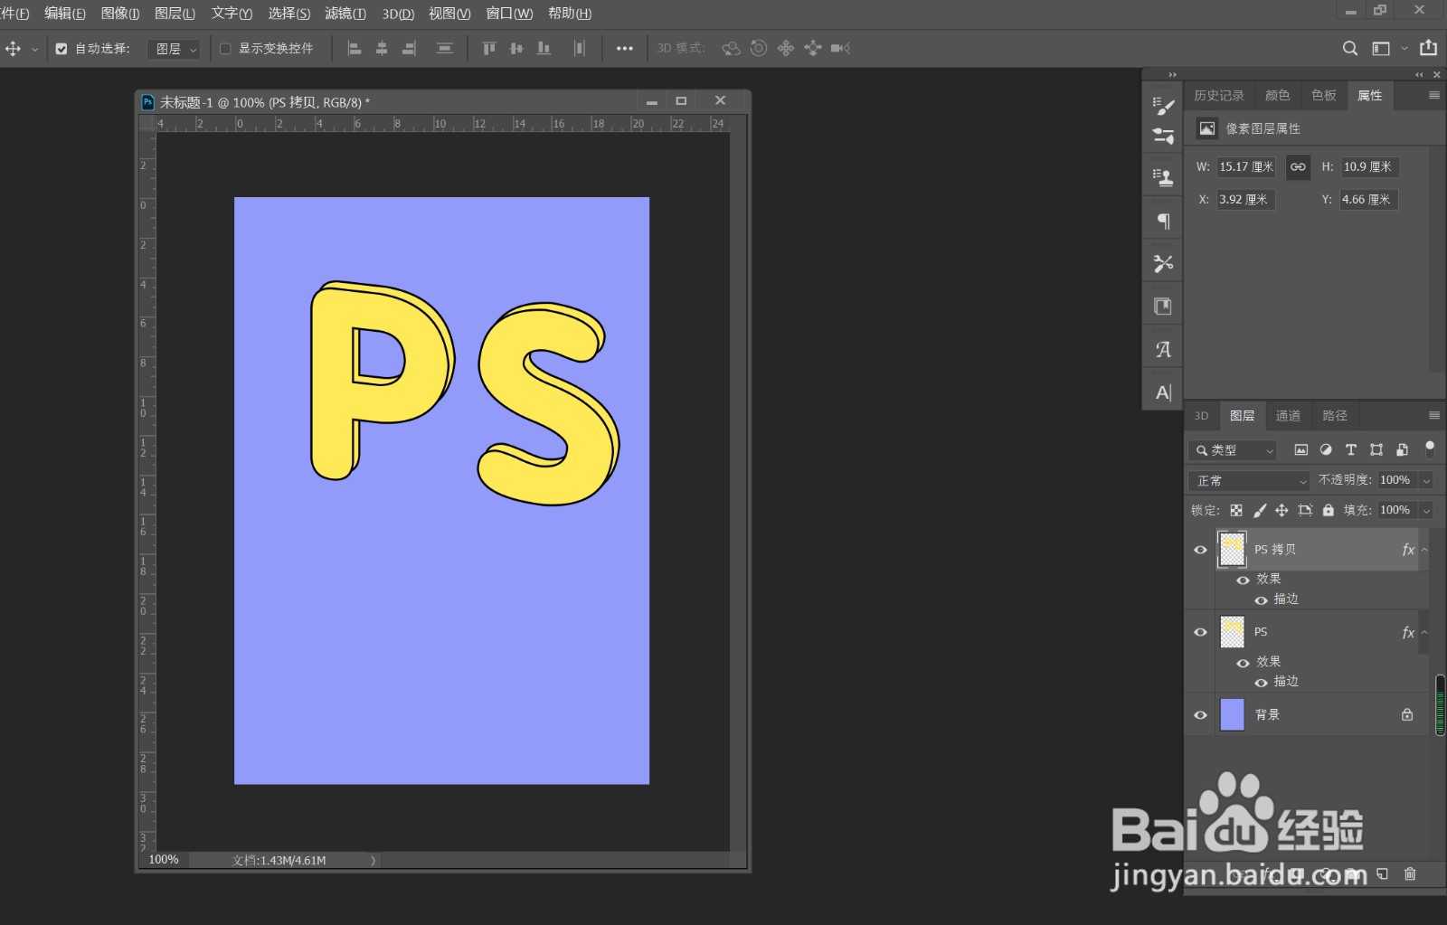1447x925 pixels.
Task: Click the 不透明度 value field
Action: click(1395, 480)
